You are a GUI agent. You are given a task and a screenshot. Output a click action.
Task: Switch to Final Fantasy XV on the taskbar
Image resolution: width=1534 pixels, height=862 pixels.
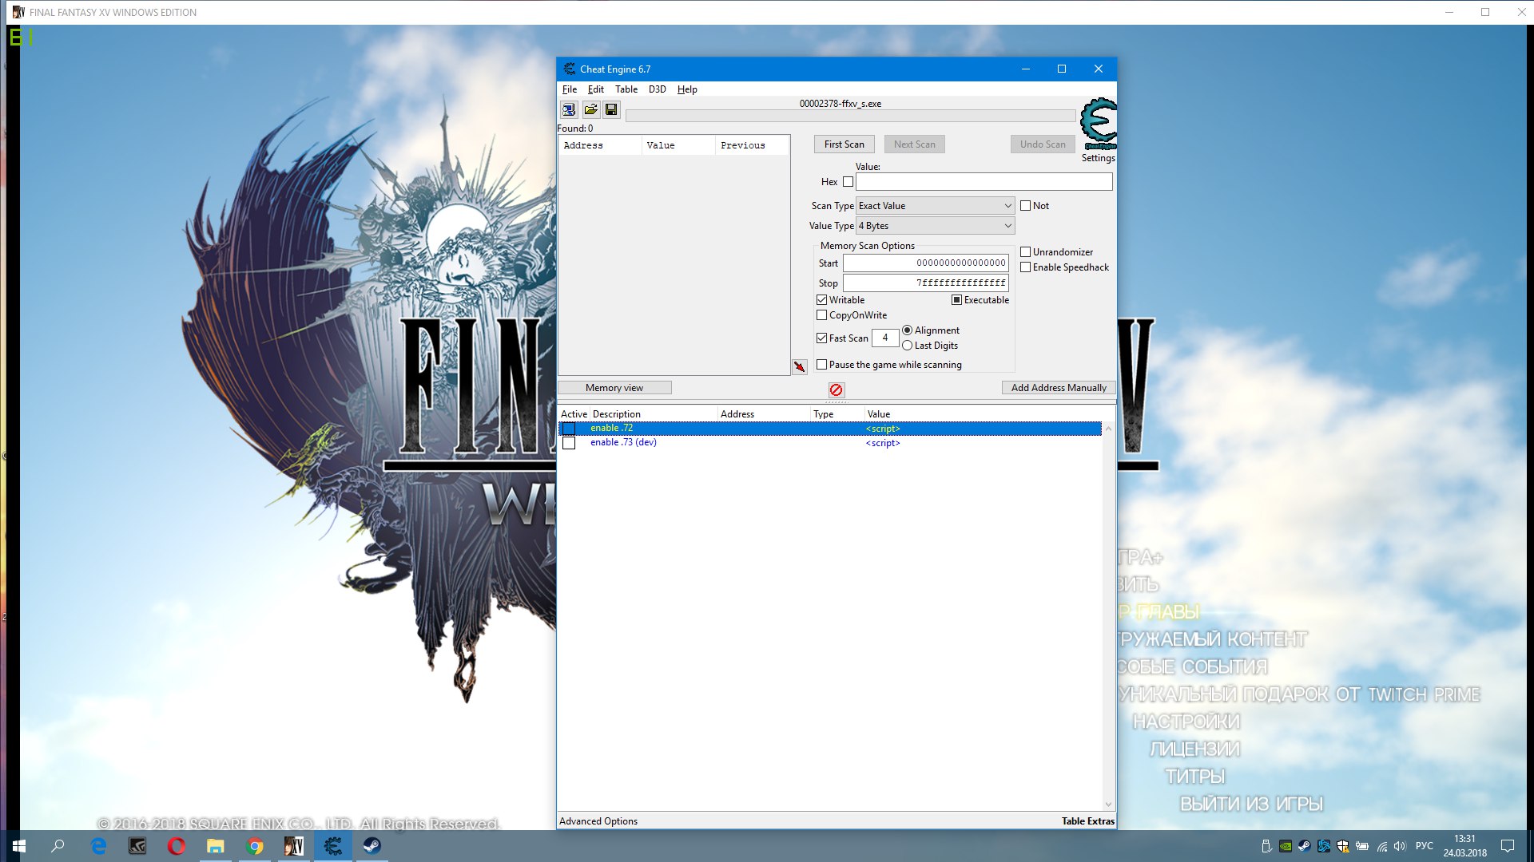294,846
